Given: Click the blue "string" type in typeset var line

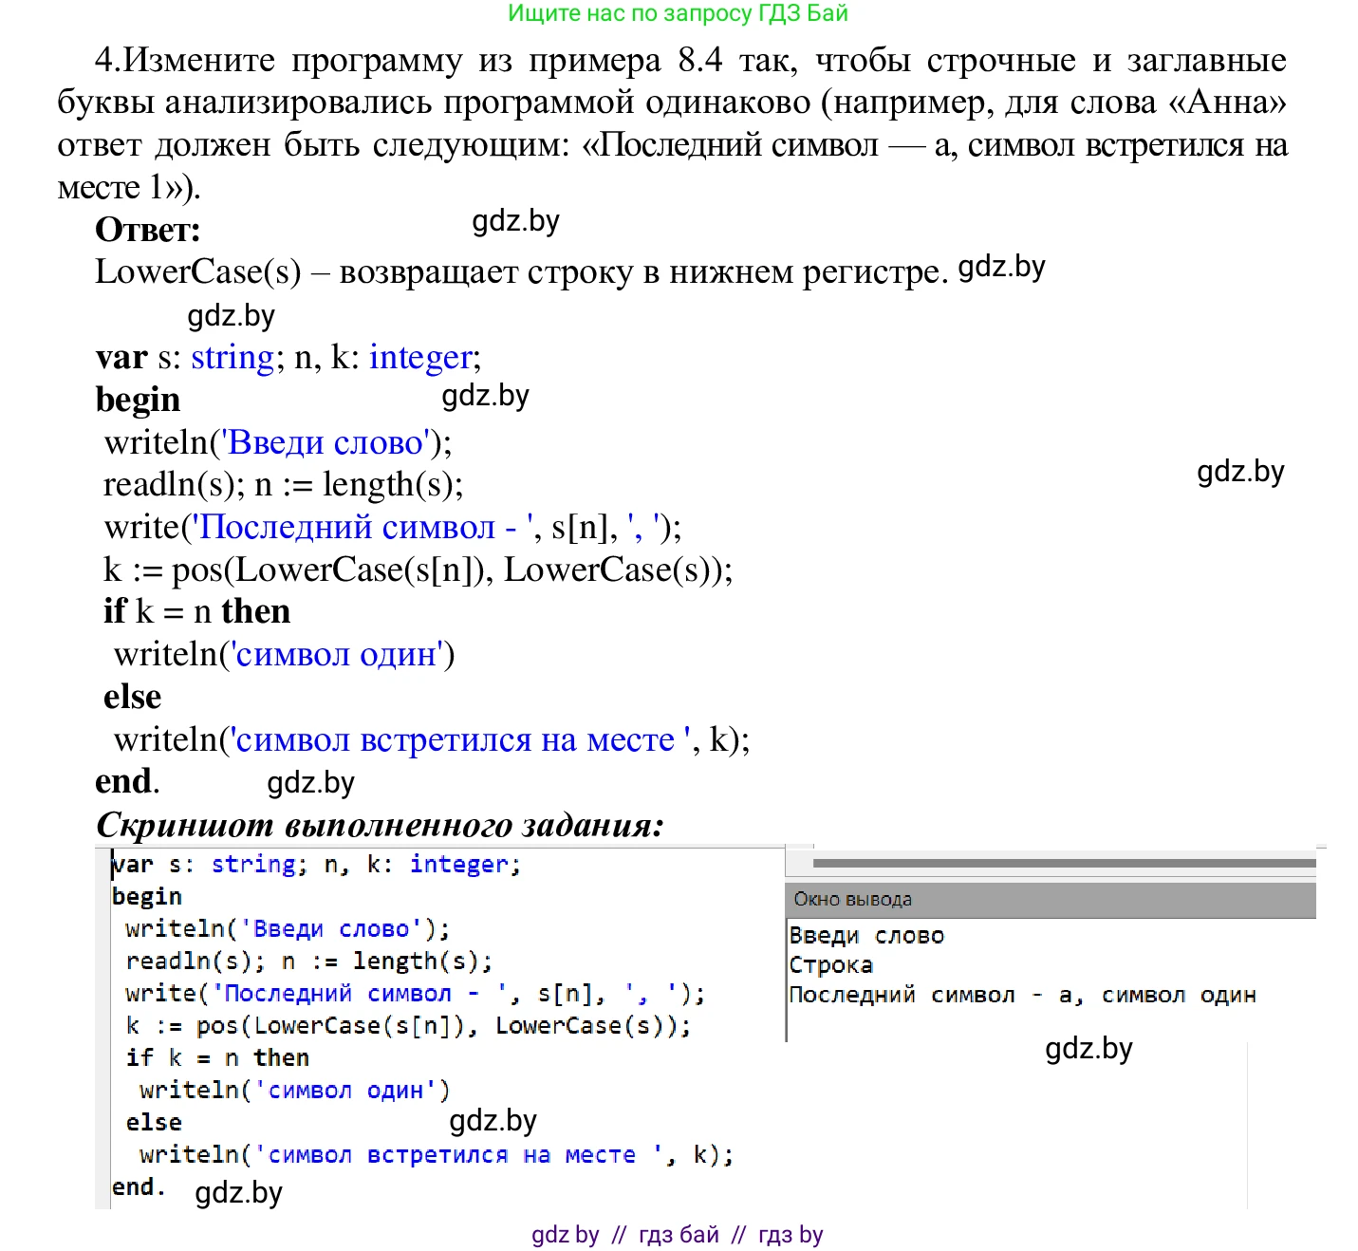Looking at the screenshot, I should click(x=233, y=357).
